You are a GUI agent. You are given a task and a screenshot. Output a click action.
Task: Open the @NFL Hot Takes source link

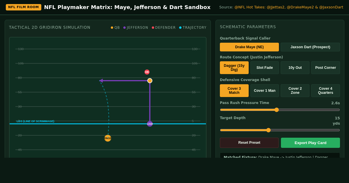(x=289, y=7)
